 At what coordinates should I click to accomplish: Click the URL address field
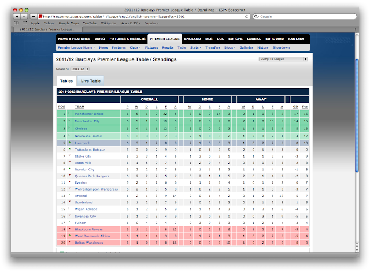(x=144, y=17)
